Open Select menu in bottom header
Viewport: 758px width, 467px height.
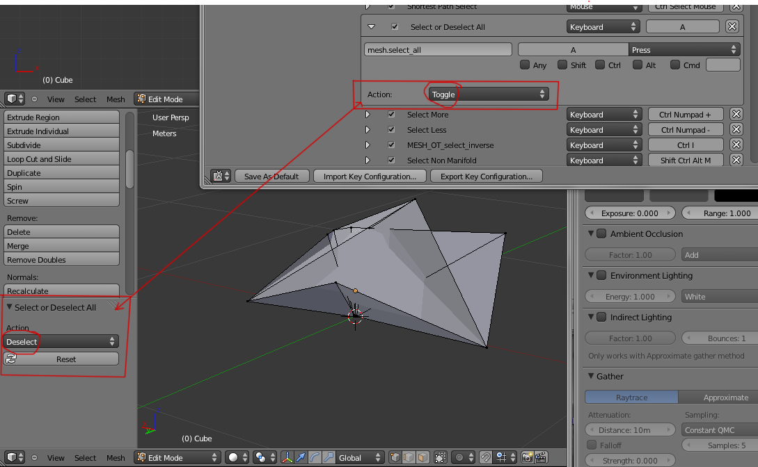pos(85,458)
